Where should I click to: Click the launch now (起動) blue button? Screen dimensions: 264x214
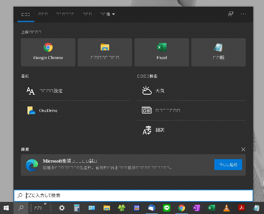(228, 165)
